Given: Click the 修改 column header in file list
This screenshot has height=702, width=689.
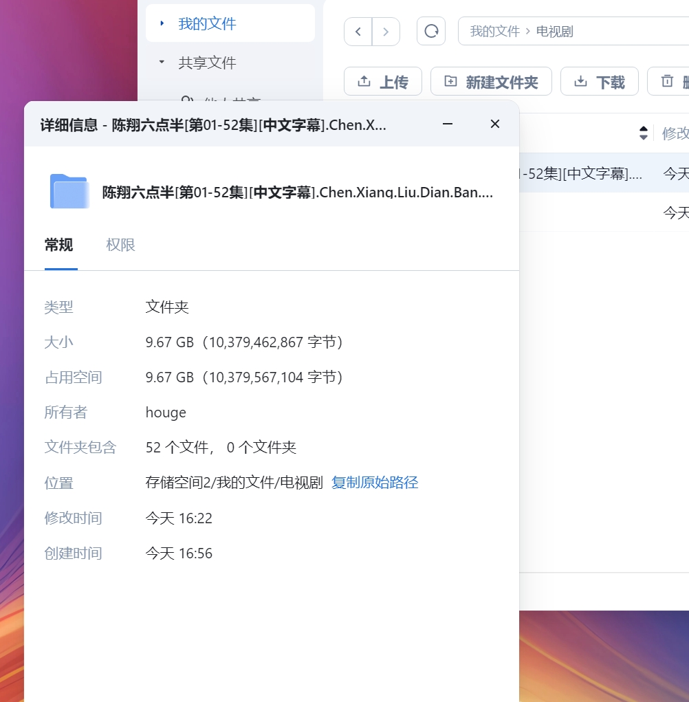Looking at the screenshot, I should tap(675, 133).
